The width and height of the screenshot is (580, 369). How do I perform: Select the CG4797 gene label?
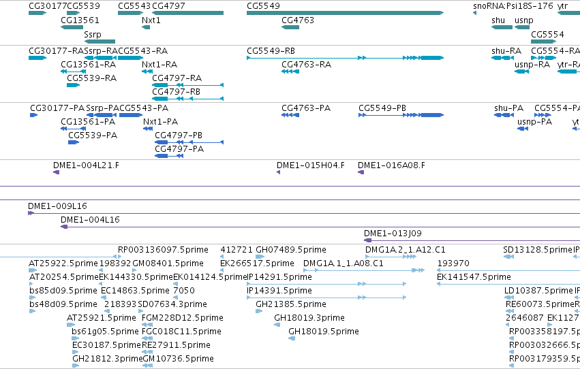click(168, 6)
